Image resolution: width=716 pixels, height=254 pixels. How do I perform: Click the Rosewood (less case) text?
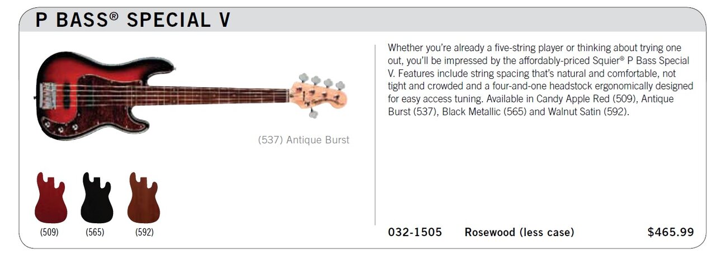point(520,232)
